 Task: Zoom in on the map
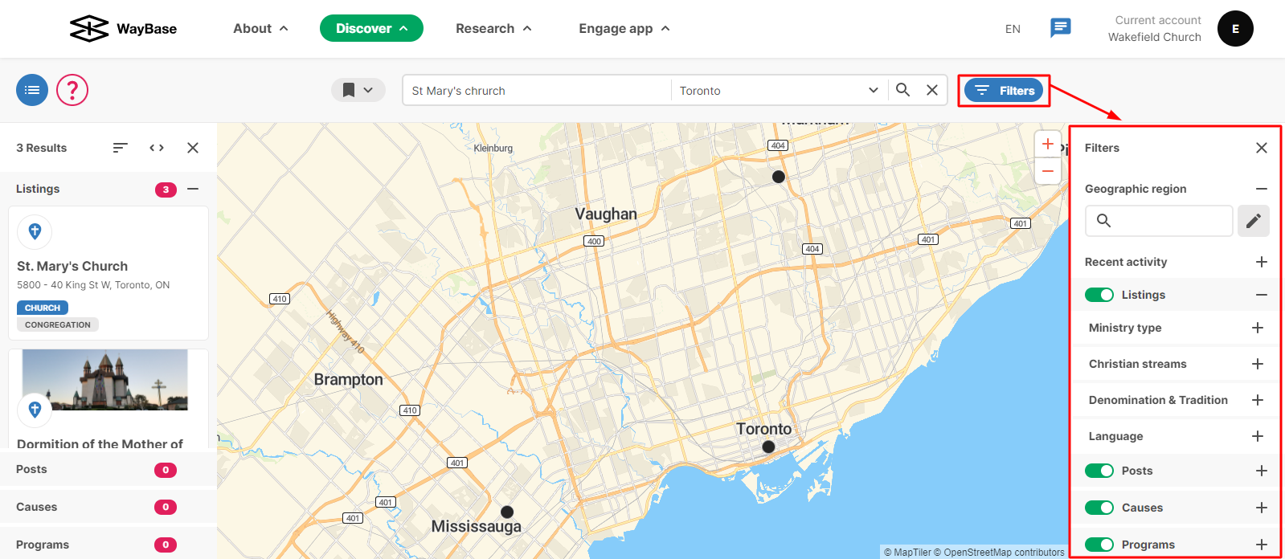click(x=1048, y=144)
